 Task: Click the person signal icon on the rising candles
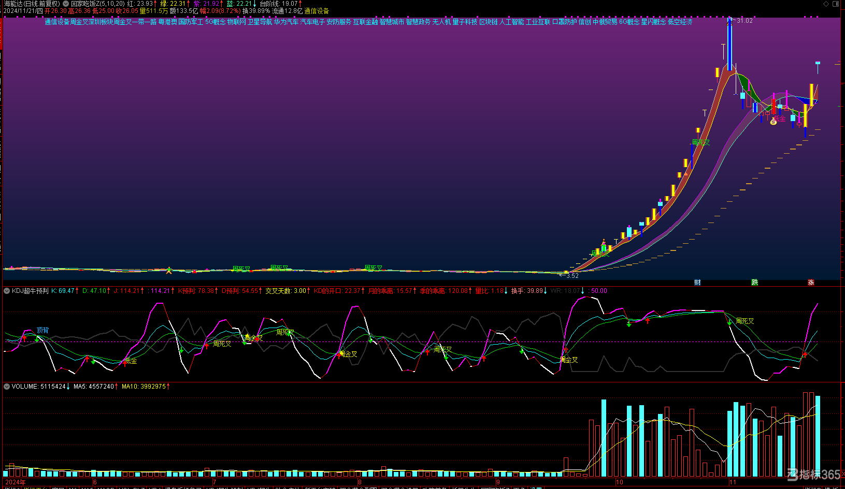603,242
